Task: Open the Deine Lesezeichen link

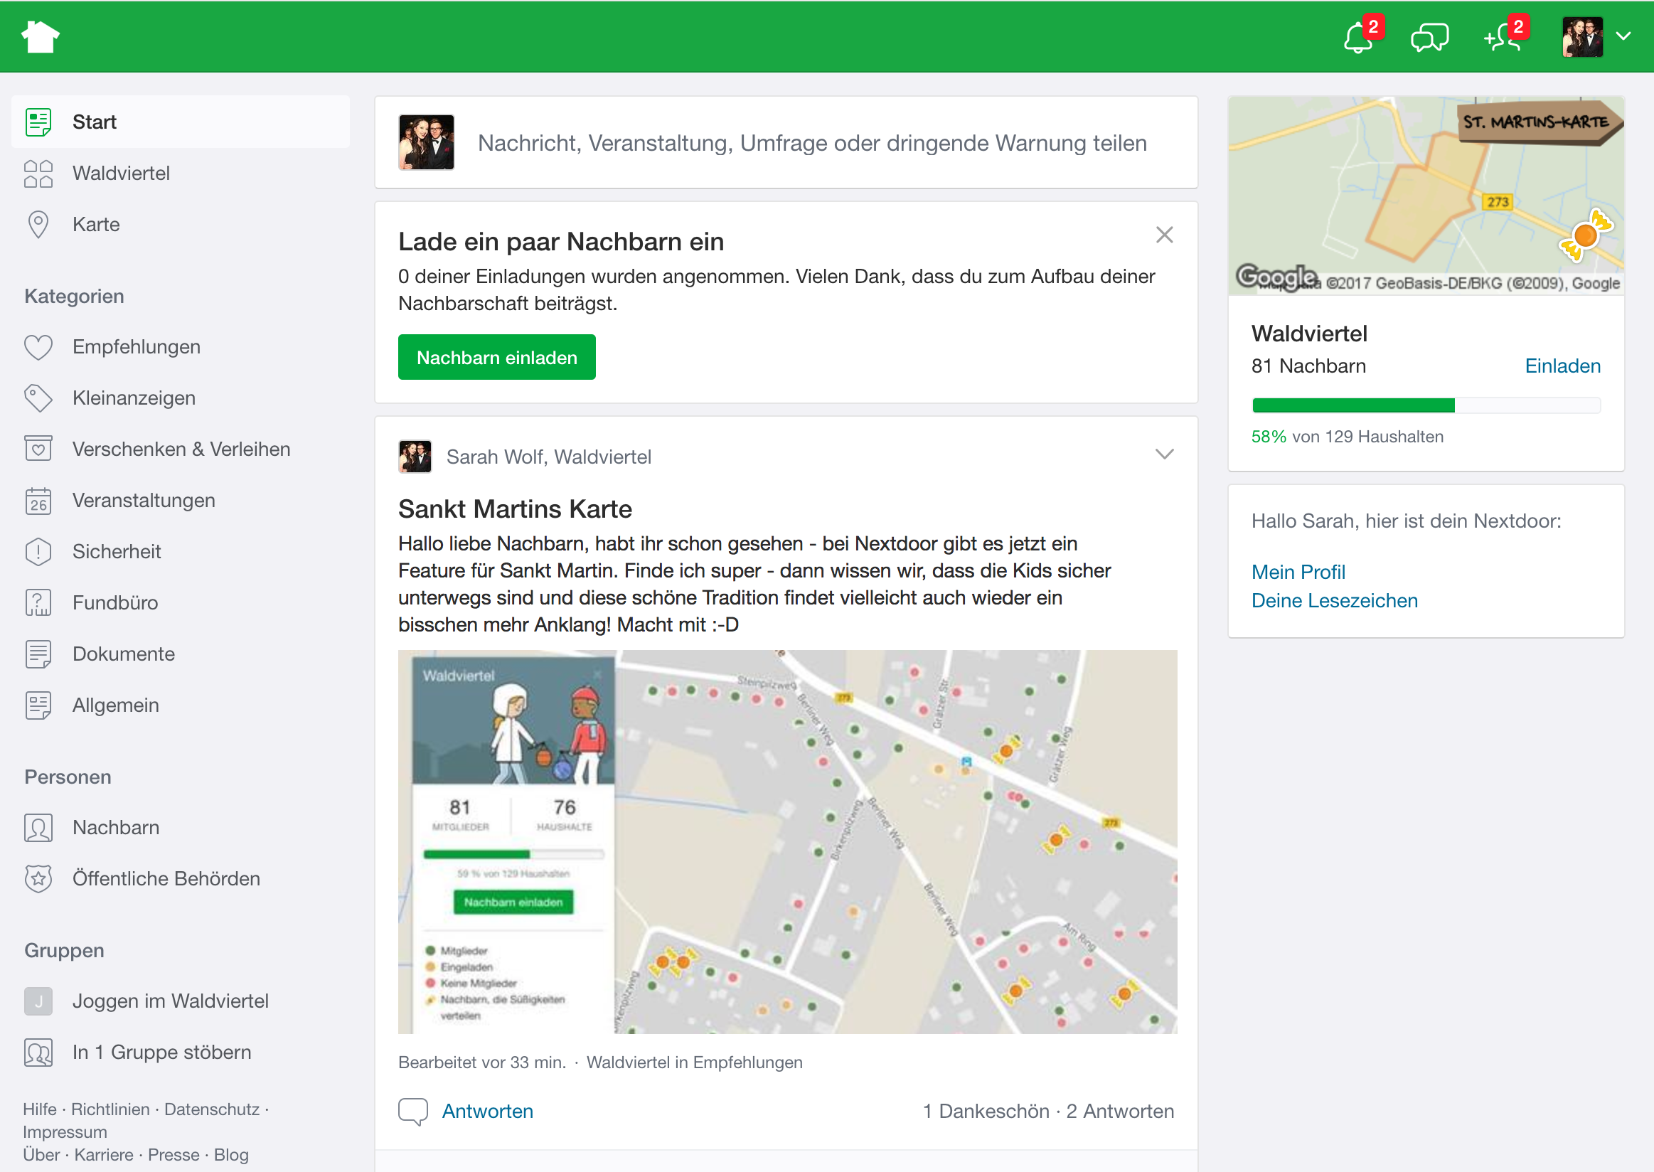Action: coord(1334,601)
